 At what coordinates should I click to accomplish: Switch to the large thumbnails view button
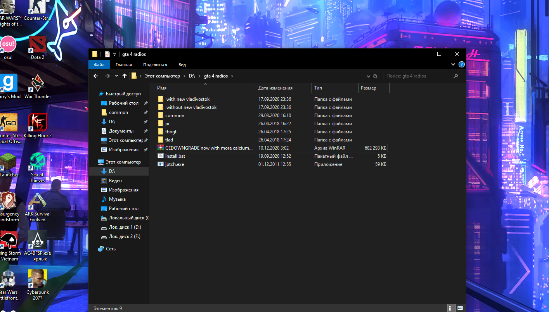[460, 308]
